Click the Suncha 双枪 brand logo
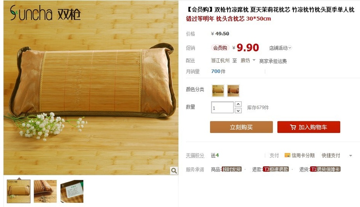This screenshot has width=360, height=207. [x=45, y=13]
